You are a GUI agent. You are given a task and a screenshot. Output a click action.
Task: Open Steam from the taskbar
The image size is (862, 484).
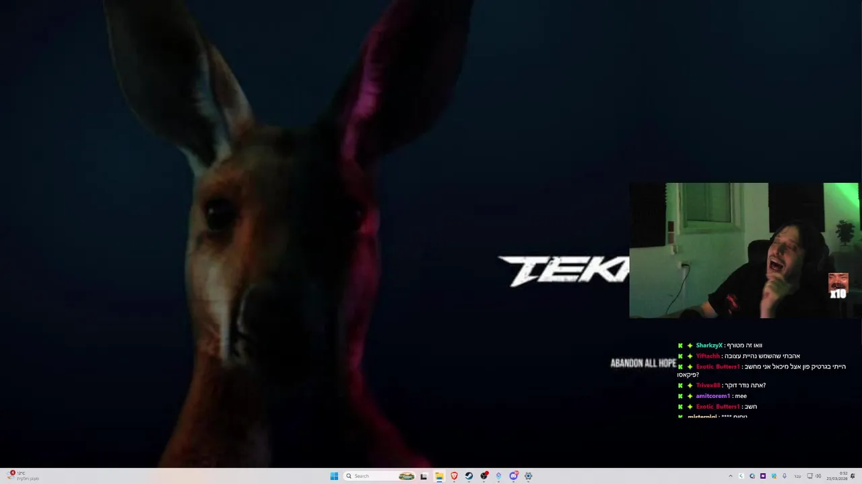coord(469,476)
